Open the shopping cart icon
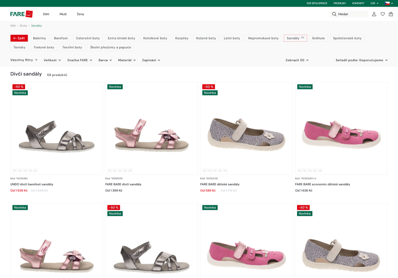 [391, 14]
